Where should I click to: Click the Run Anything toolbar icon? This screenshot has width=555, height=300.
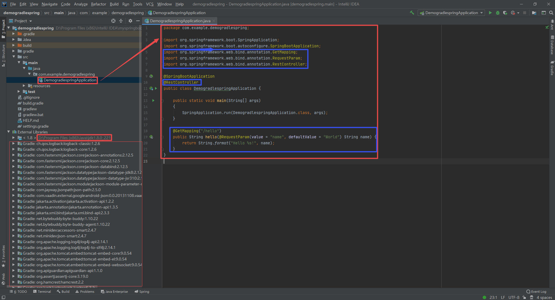(x=544, y=13)
